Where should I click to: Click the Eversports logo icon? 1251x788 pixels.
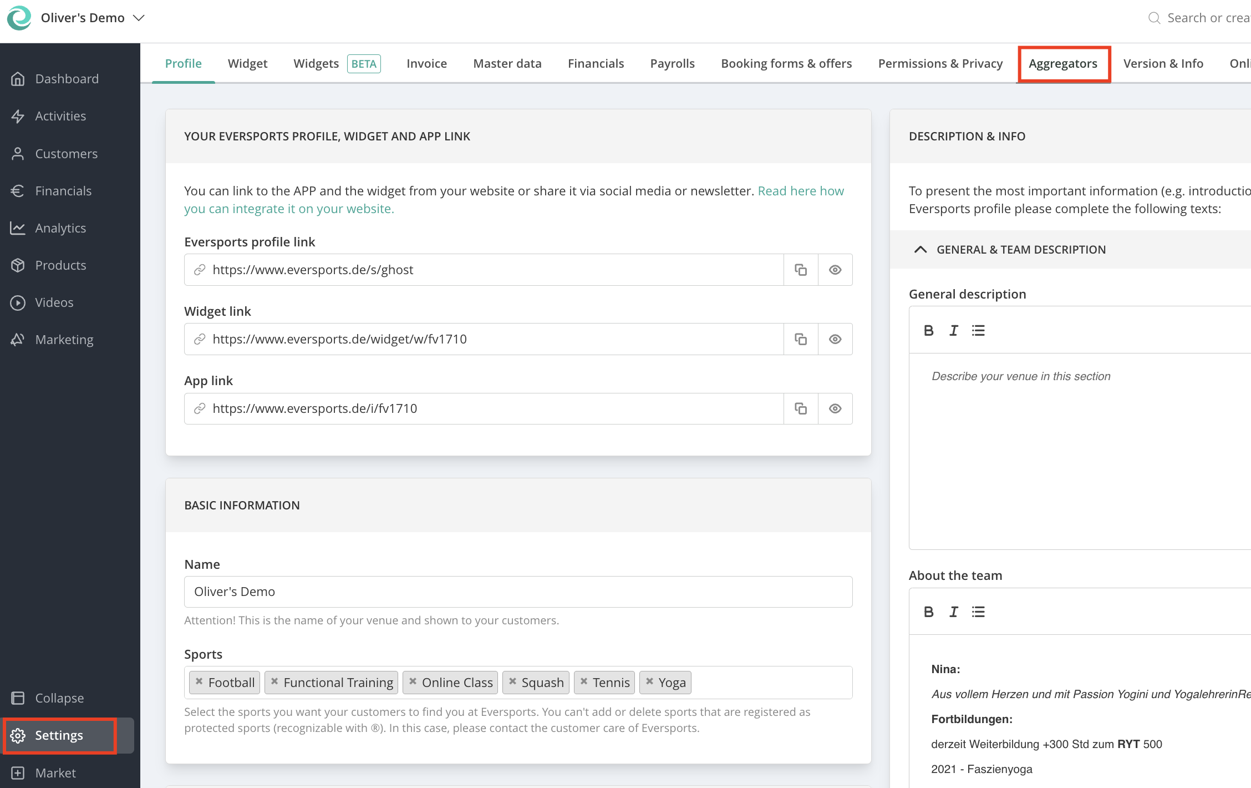click(x=19, y=18)
